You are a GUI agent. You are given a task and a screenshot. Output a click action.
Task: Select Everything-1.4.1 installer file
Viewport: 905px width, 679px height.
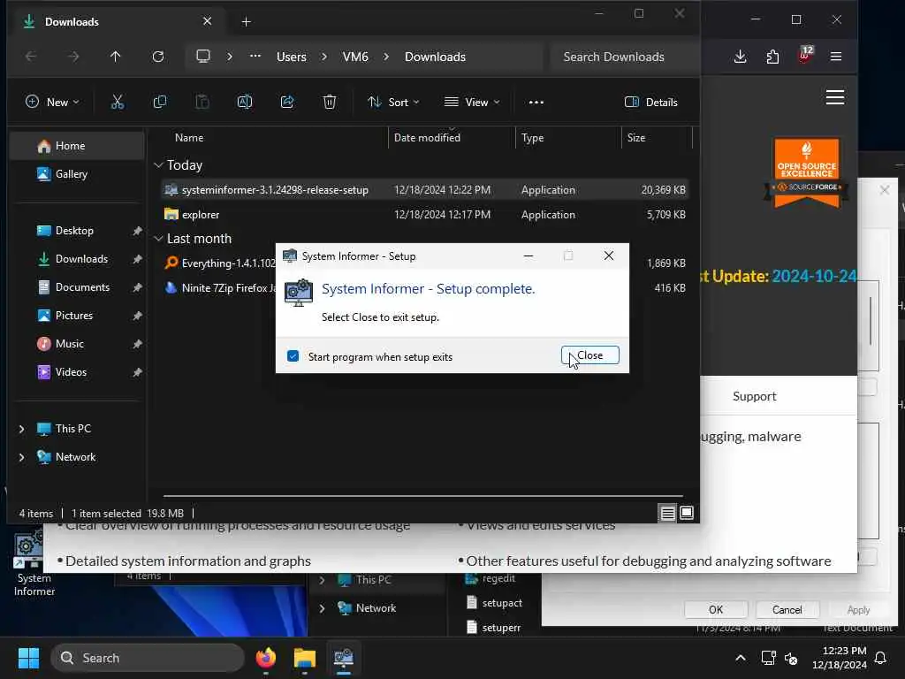tap(220, 263)
